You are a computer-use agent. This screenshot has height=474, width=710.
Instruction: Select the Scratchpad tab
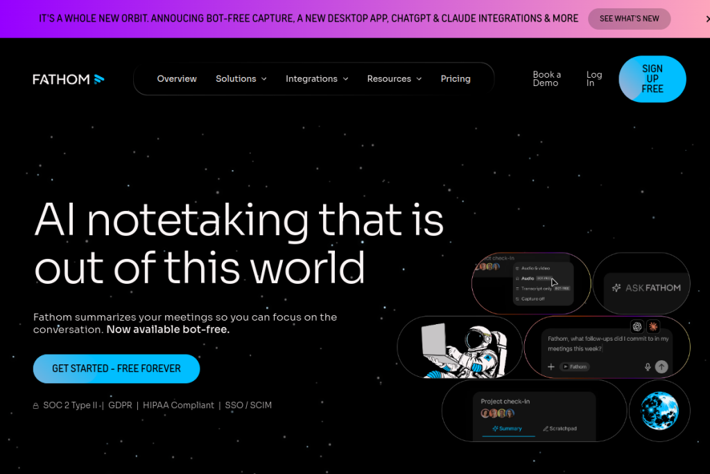[x=560, y=429]
